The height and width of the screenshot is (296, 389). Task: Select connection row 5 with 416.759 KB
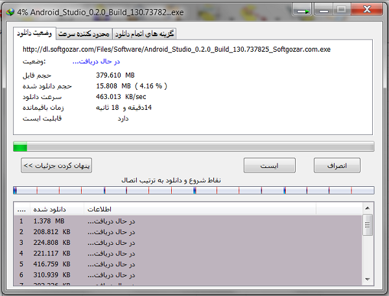188,264
